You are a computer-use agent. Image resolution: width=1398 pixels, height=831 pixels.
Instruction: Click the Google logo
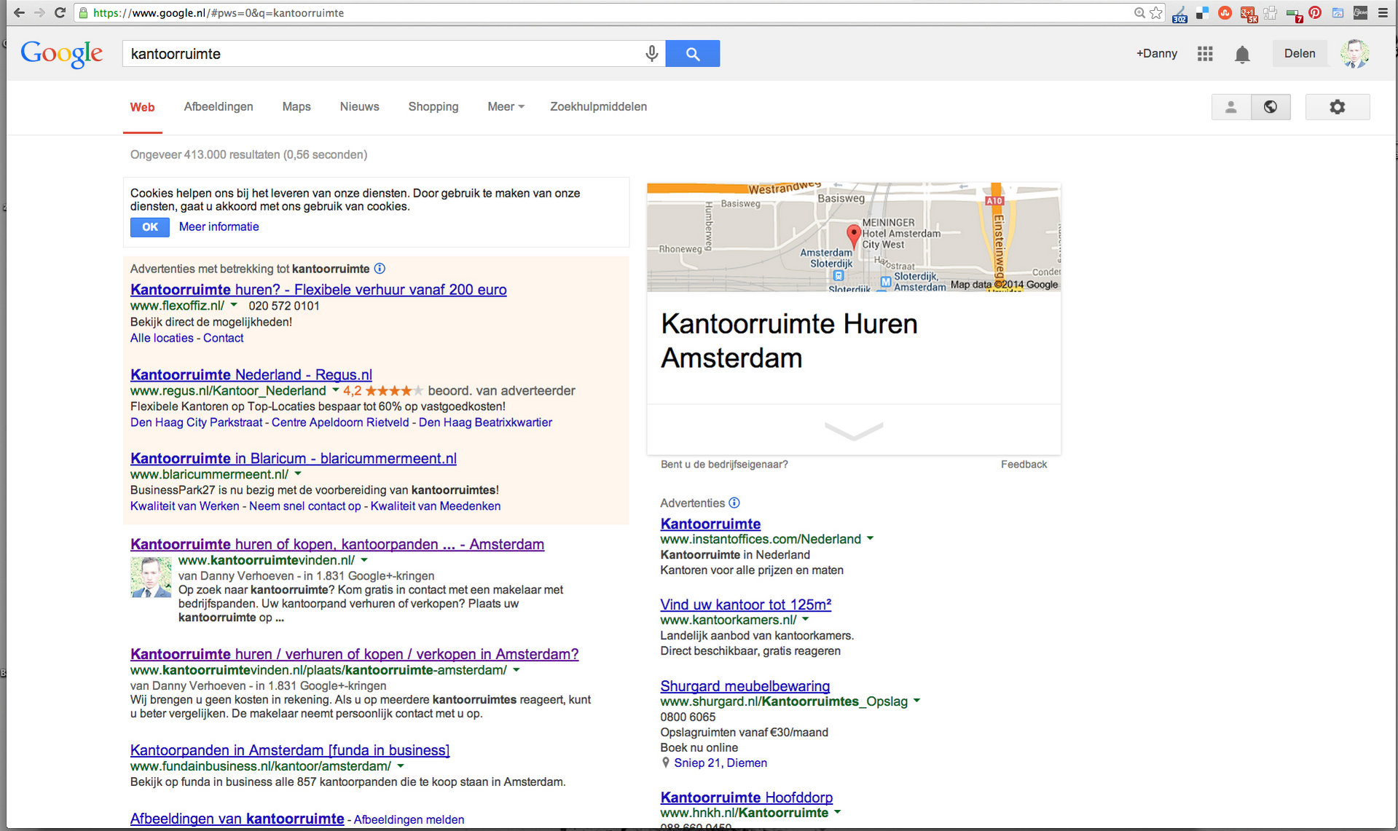click(x=62, y=54)
